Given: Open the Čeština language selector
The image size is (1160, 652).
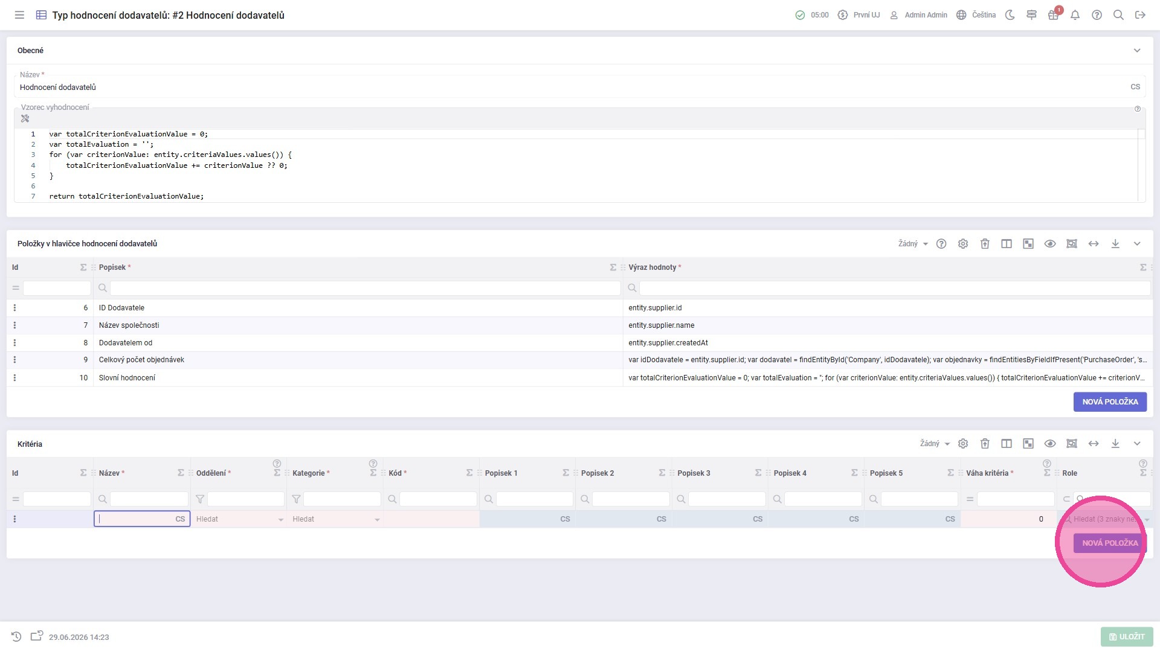Looking at the screenshot, I should [x=976, y=15].
